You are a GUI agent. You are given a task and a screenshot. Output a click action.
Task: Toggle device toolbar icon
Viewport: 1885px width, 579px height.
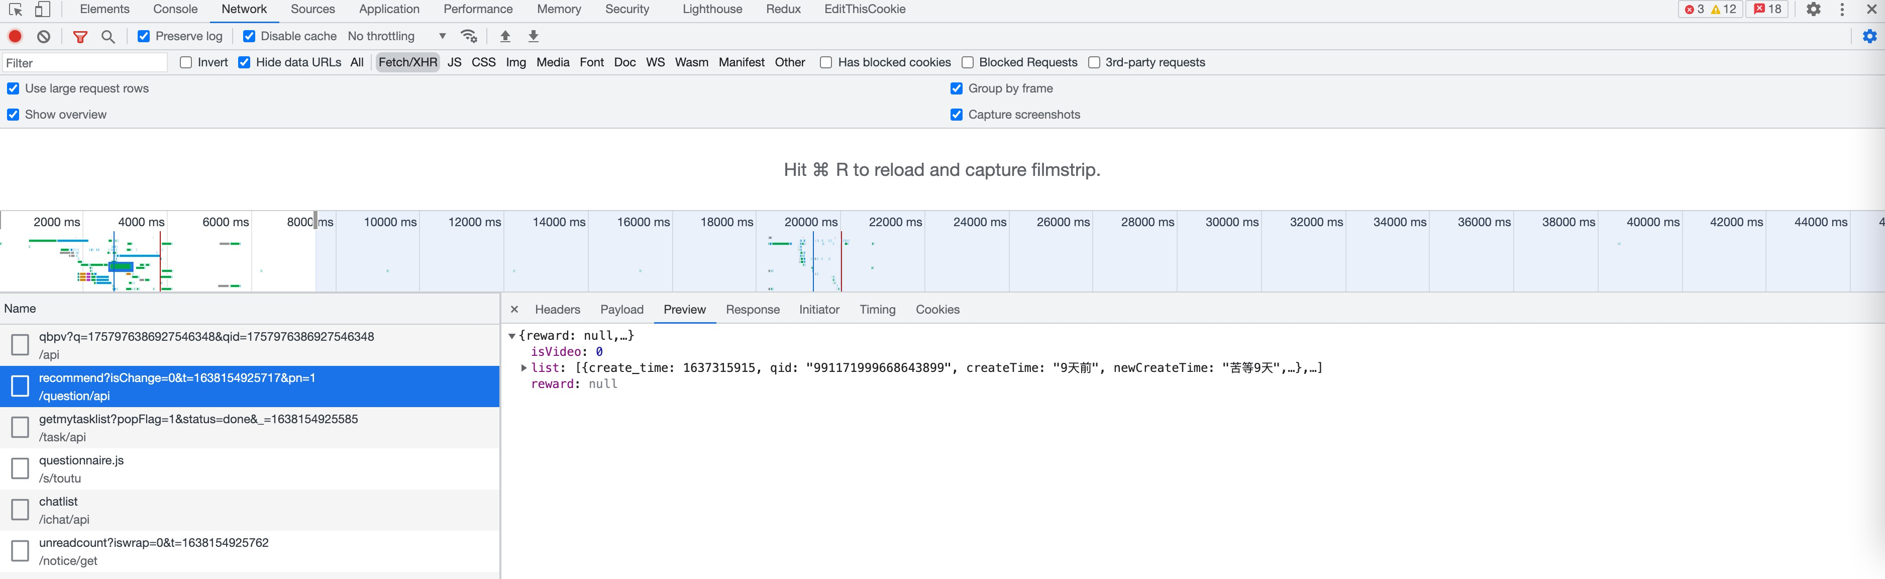[42, 9]
